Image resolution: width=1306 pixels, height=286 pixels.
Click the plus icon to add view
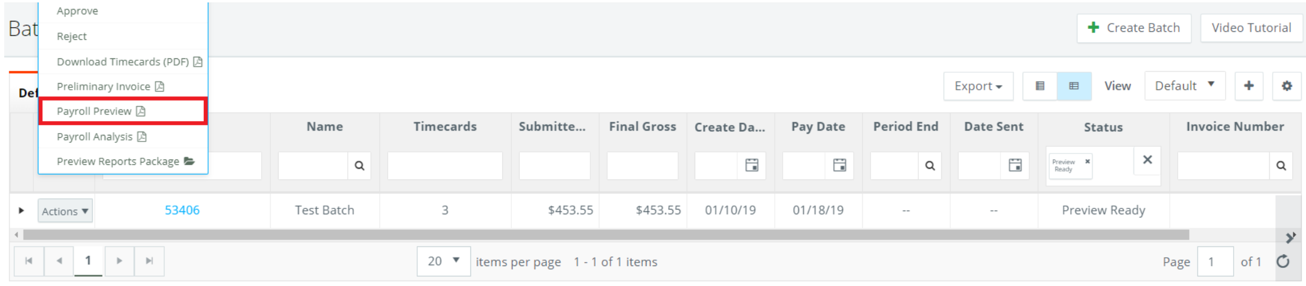click(1249, 86)
